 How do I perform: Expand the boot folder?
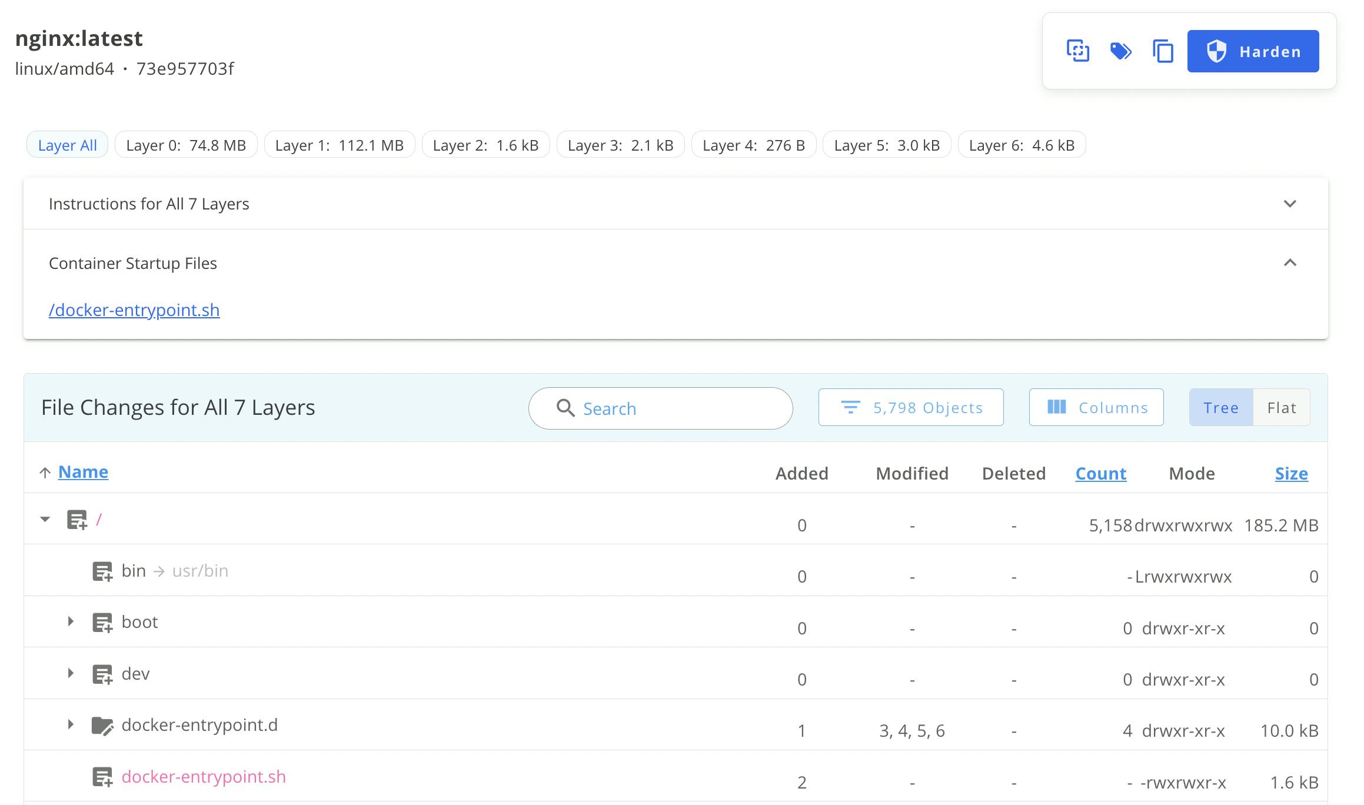point(71,621)
